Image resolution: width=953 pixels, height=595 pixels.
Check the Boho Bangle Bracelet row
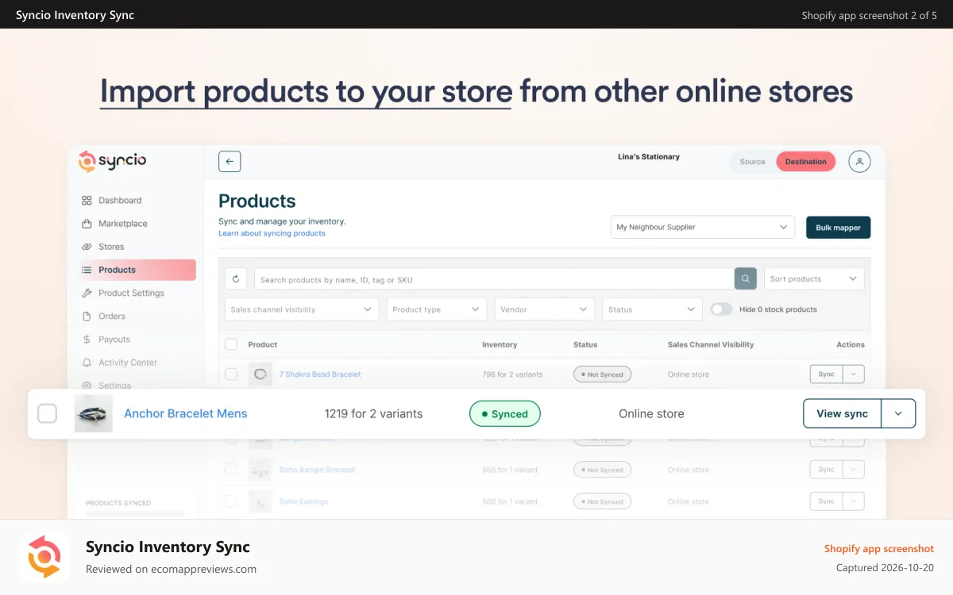coord(231,470)
